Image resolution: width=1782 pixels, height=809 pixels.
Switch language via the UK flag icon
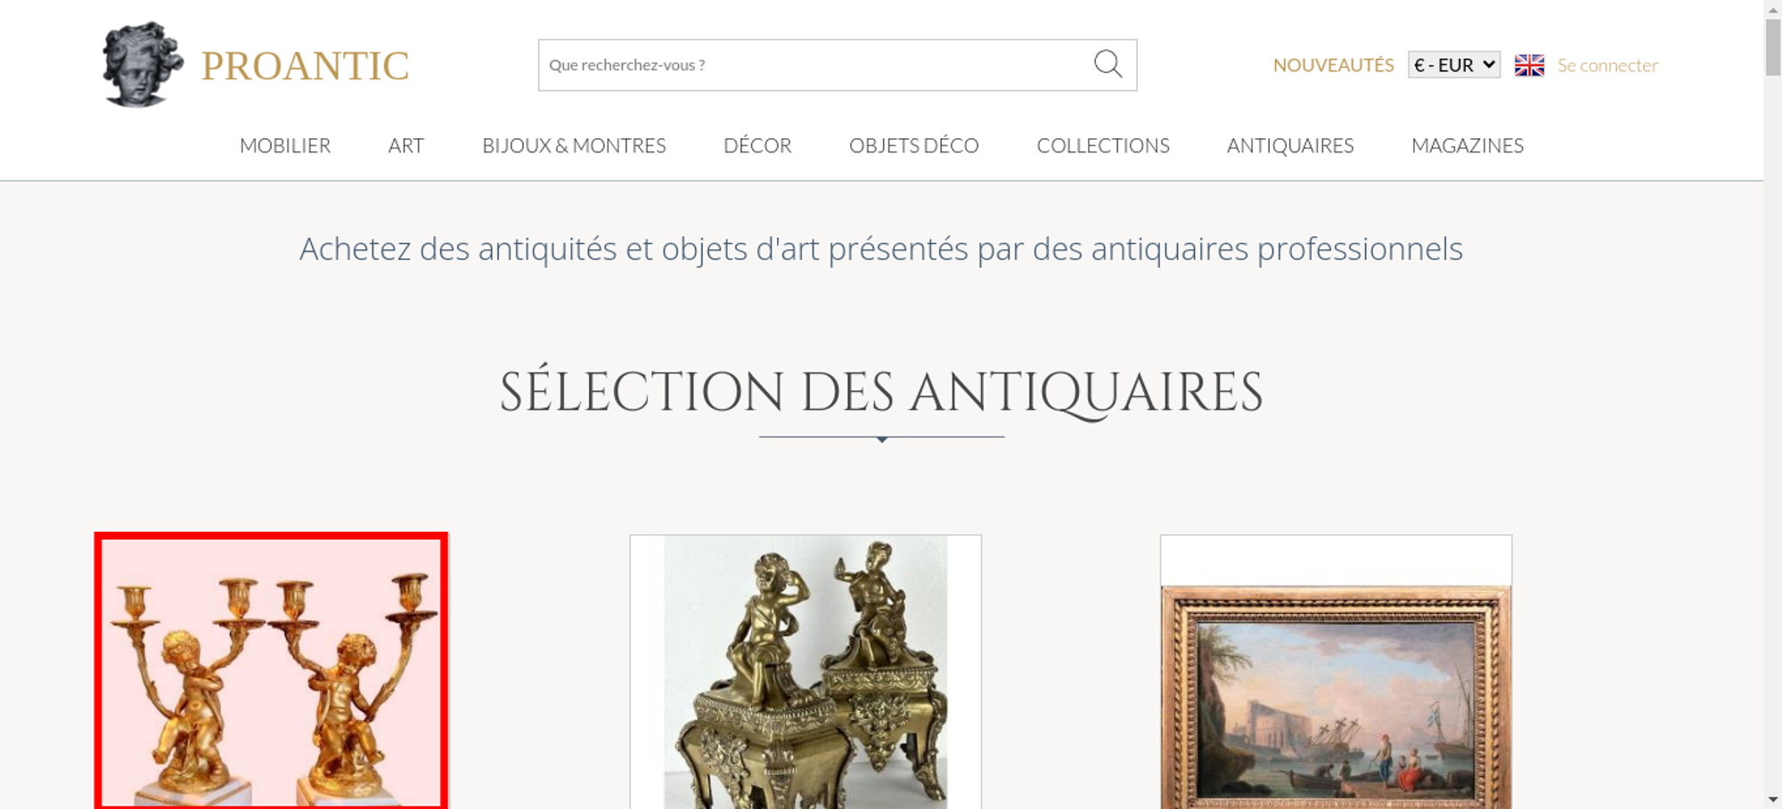1529,65
